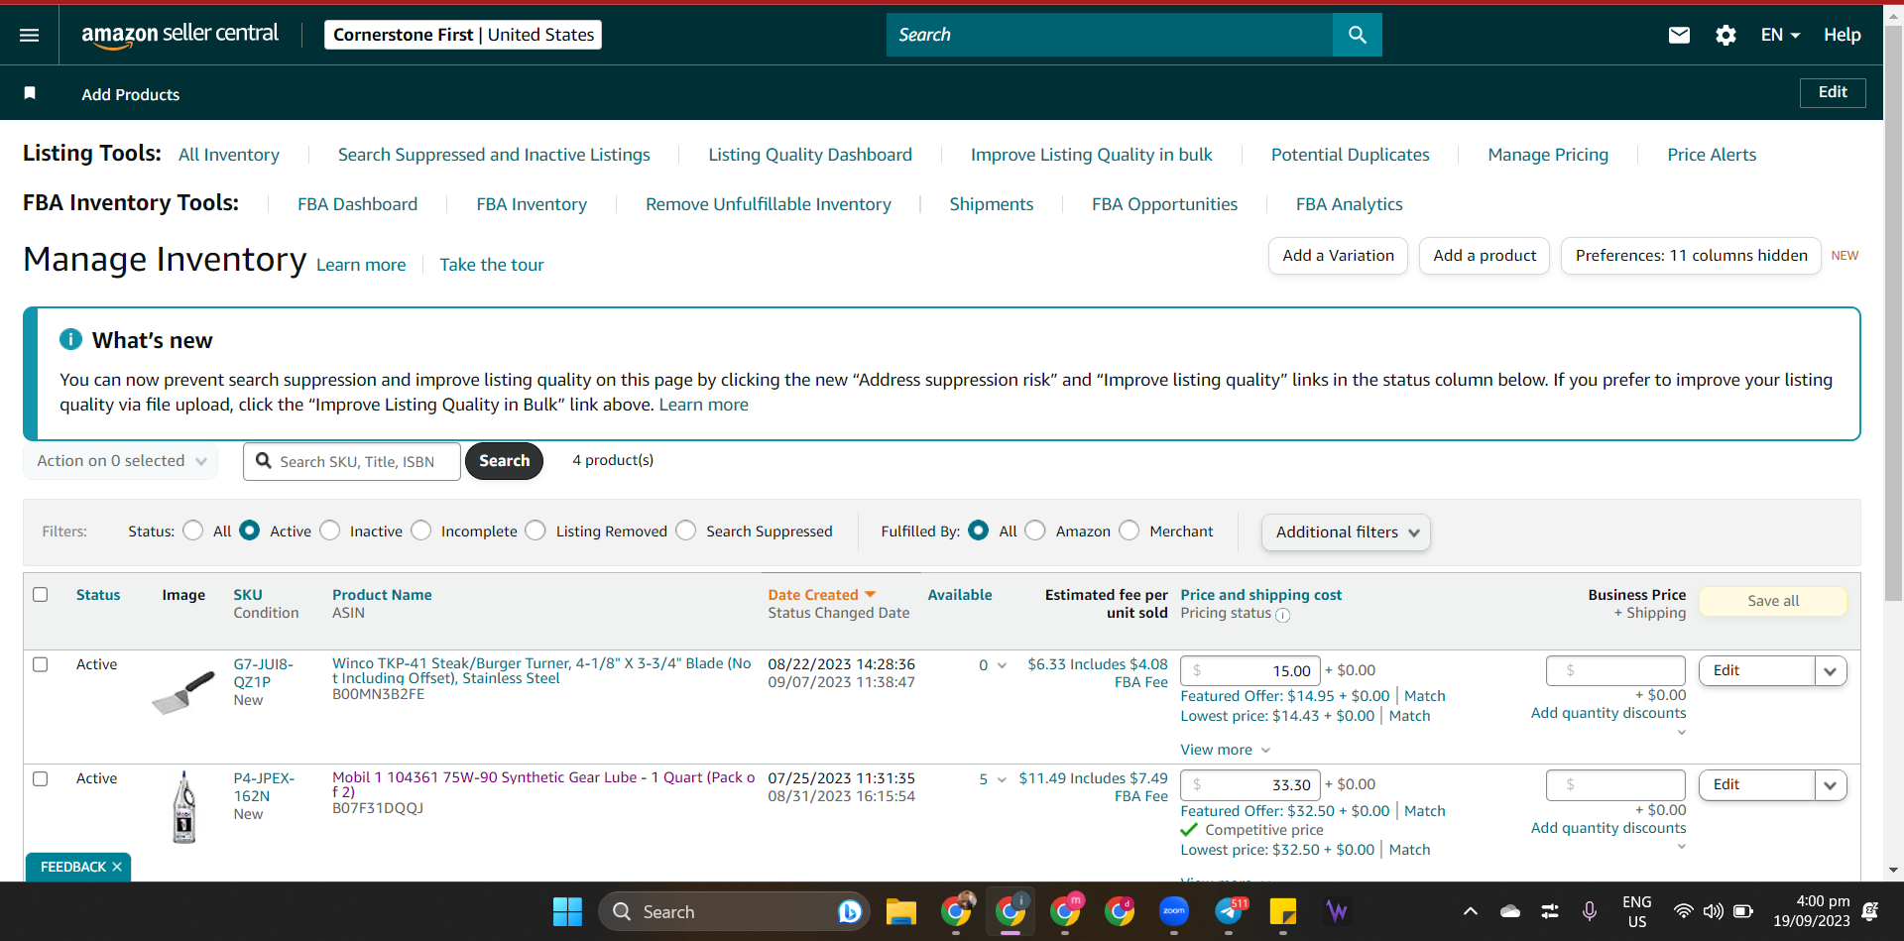Click the Bing icon in the taskbar search
Viewport: 1904px width, 941px height.
point(849,911)
